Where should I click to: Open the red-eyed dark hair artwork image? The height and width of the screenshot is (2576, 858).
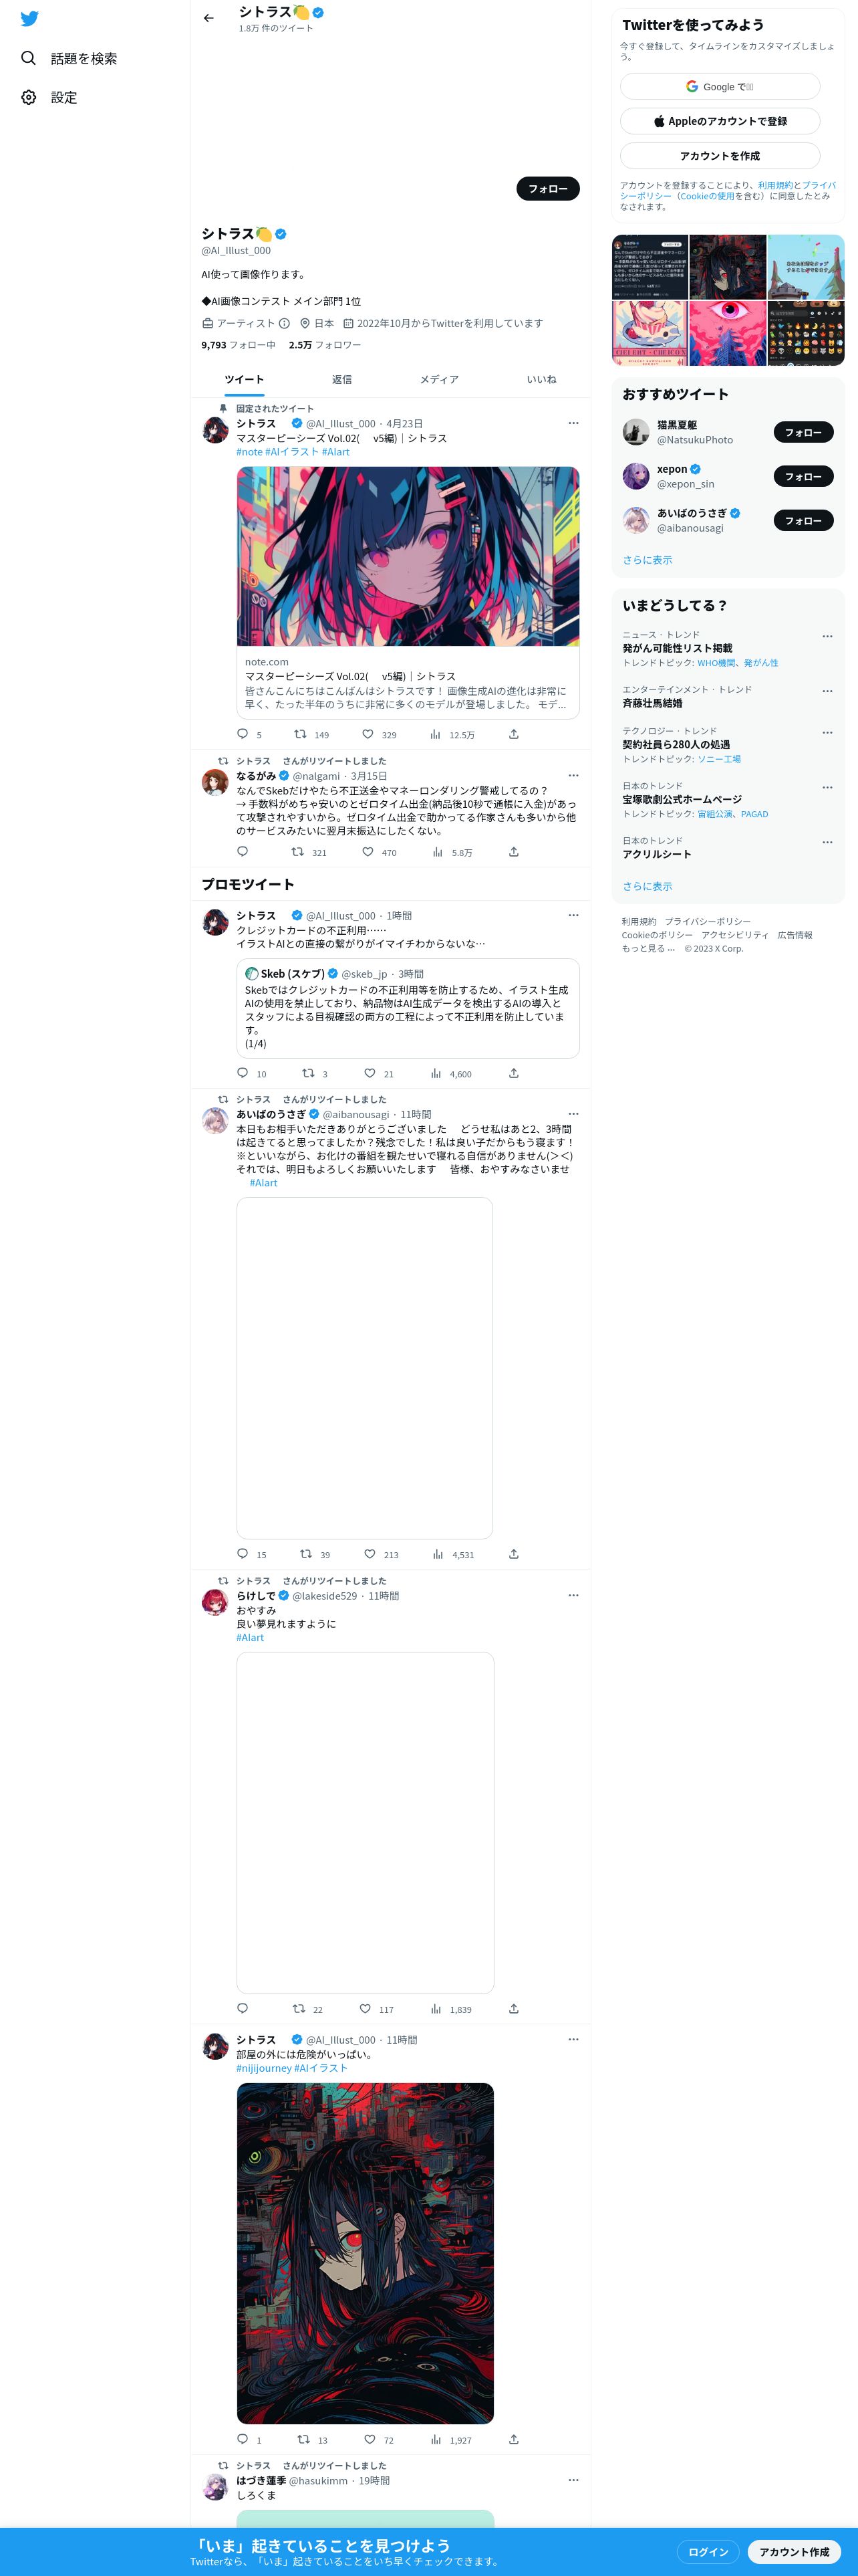[x=365, y=2252]
